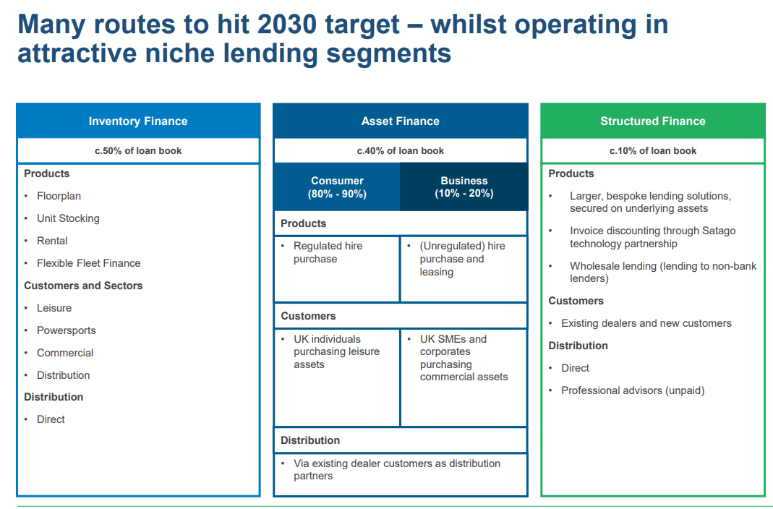Select "UK individuals purchasing leisure assets"
773x509 pixels.
click(337, 352)
